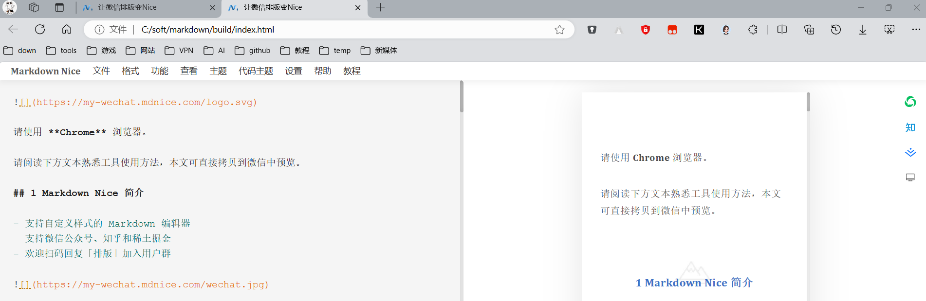The image size is (926, 301).
Task: Start screenshot capture tool
Action: [x=889, y=30]
